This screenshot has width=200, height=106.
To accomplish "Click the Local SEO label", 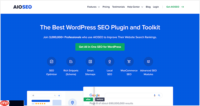I will click(x=110, y=72).
